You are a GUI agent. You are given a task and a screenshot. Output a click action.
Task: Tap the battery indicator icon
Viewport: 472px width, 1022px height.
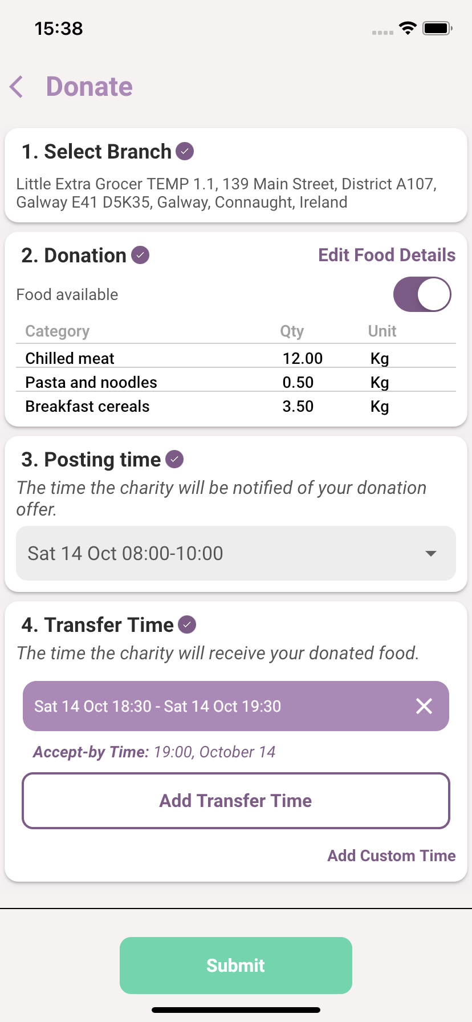tap(437, 28)
